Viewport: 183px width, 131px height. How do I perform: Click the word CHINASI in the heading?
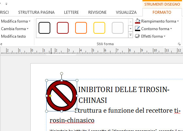[x=93, y=100]
